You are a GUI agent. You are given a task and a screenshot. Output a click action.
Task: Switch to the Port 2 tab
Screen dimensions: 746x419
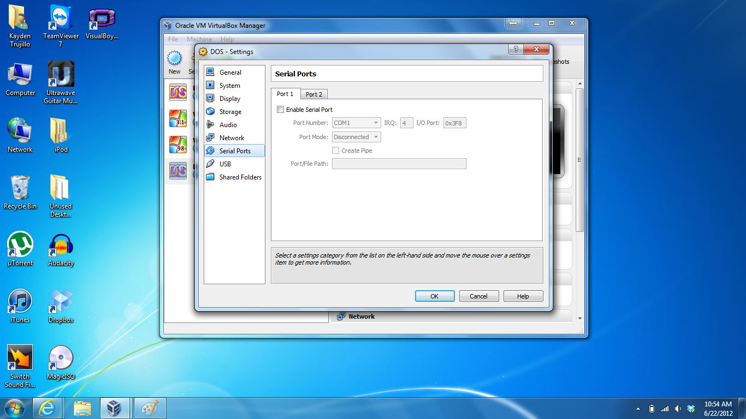[313, 94]
